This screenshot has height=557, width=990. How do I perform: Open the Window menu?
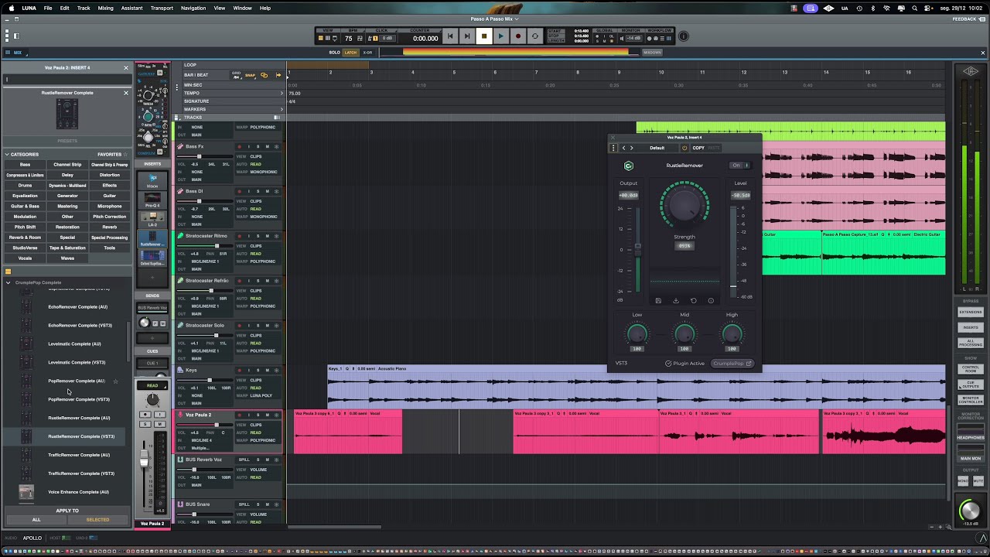coord(242,8)
